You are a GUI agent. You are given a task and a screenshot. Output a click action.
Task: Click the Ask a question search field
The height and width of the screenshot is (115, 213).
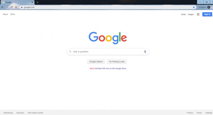coord(108,52)
